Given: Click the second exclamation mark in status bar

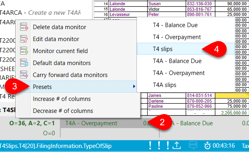Looking at the screenshot, I should click(x=159, y=145).
